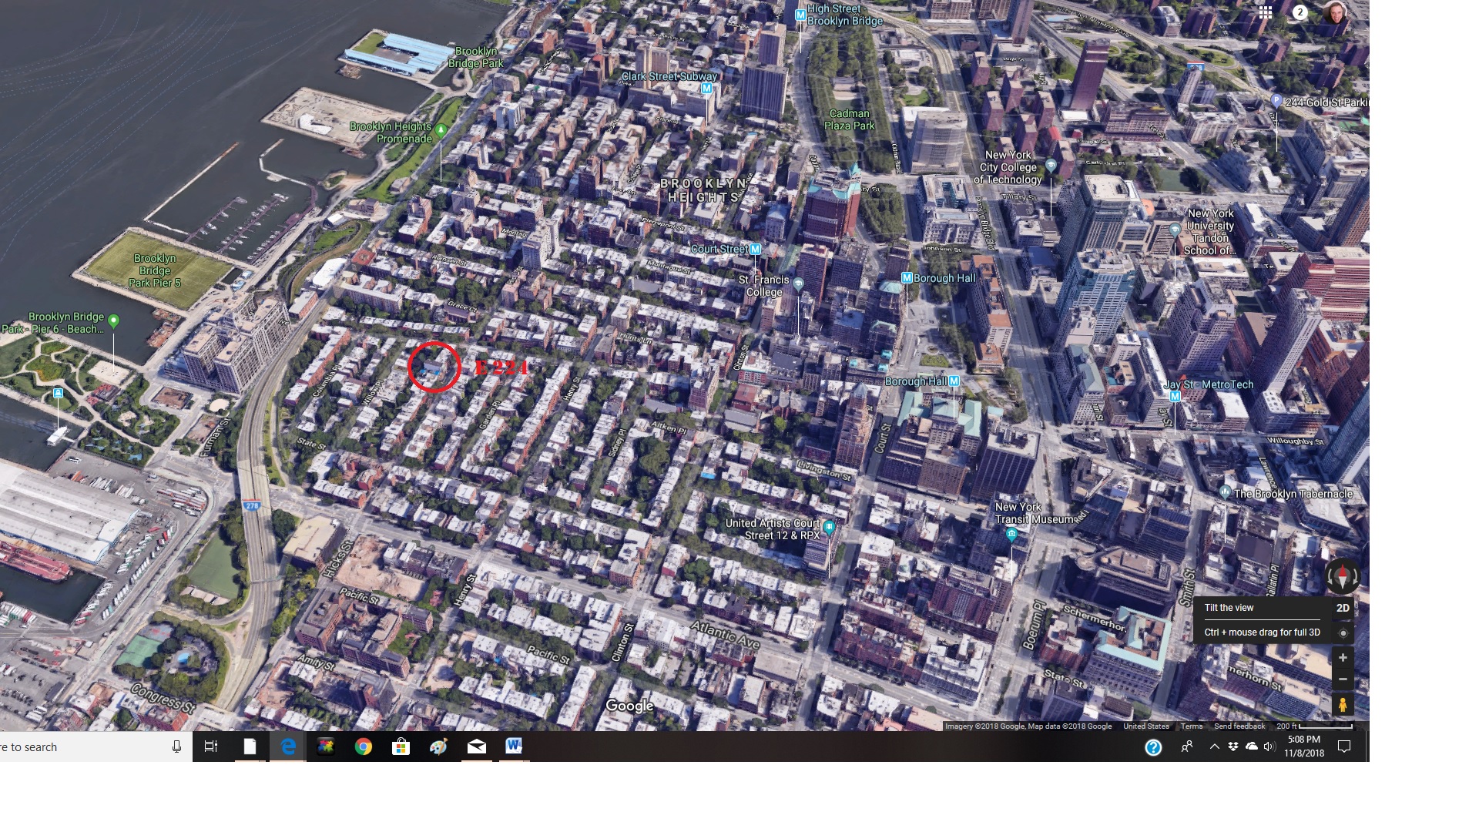Open NYU Tandon School place marker
The height and width of the screenshot is (832, 1479).
click(1175, 230)
